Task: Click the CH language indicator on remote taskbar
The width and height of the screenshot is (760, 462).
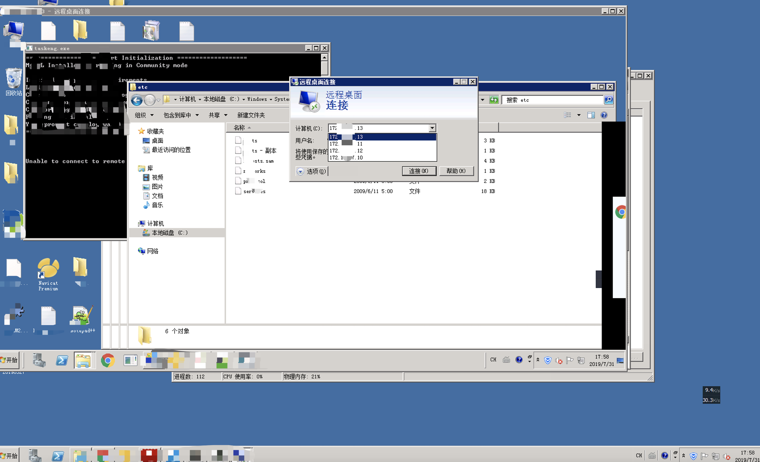Action: pyautogui.click(x=493, y=359)
